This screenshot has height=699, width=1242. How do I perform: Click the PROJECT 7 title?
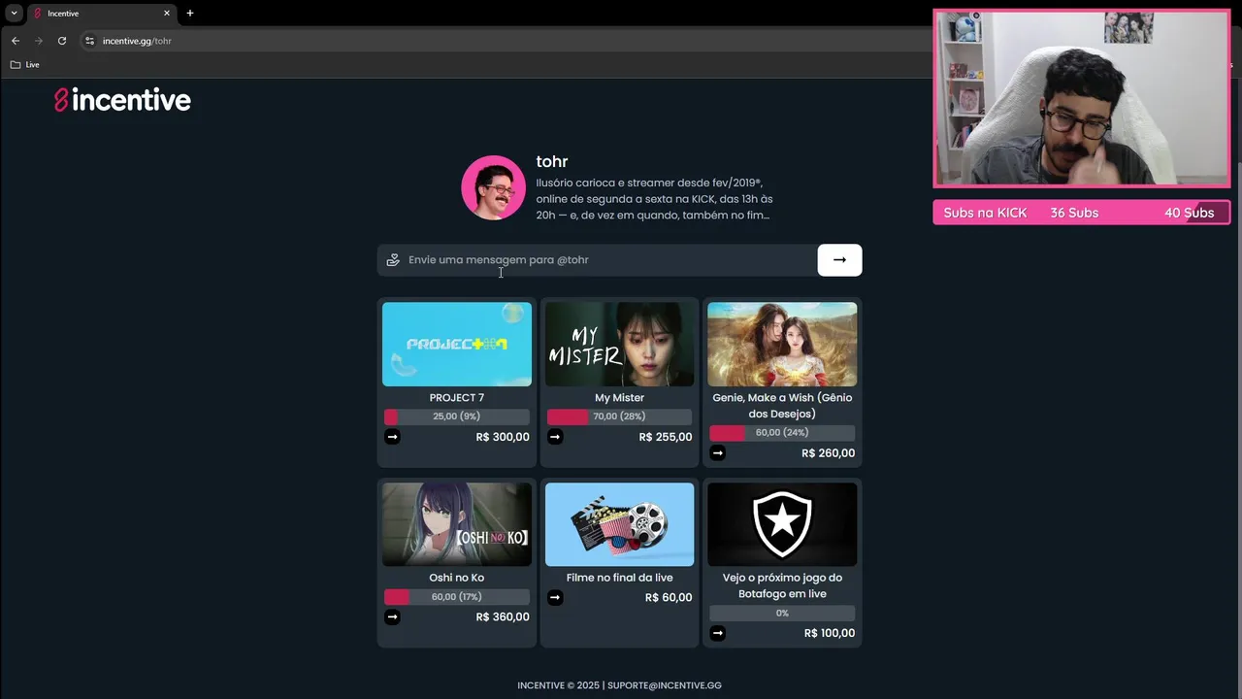[457, 398]
